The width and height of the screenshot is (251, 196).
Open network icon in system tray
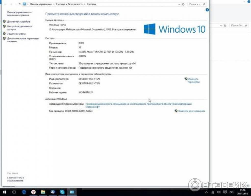click(x=213, y=192)
